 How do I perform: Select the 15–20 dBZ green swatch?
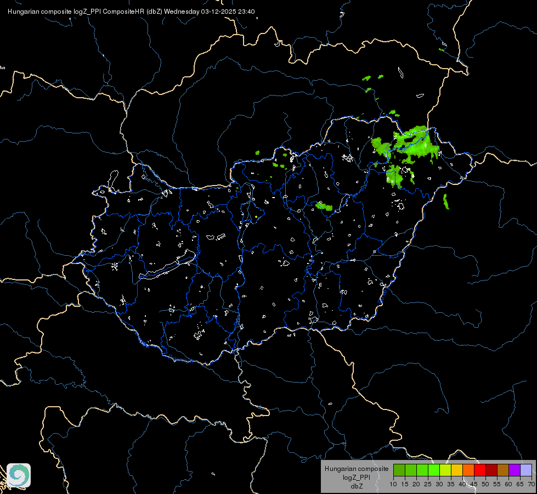[x=411, y=470]
